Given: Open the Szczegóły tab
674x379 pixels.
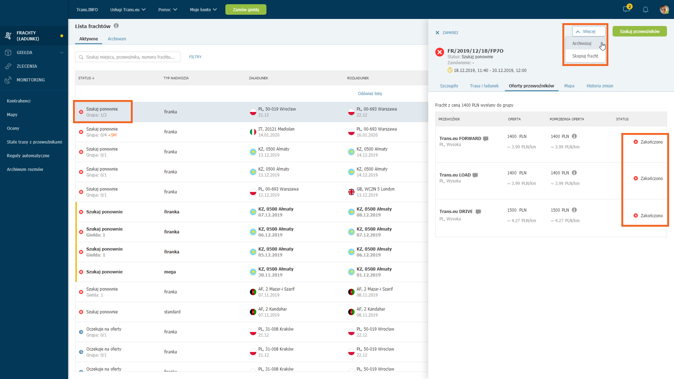Looking at the screenshot, I should 449,86.
